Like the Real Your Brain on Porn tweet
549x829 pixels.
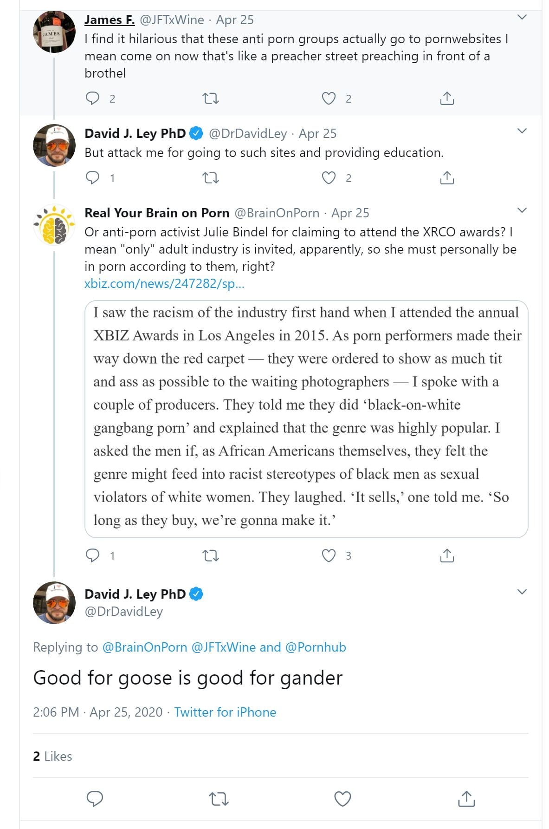(329, 555)
